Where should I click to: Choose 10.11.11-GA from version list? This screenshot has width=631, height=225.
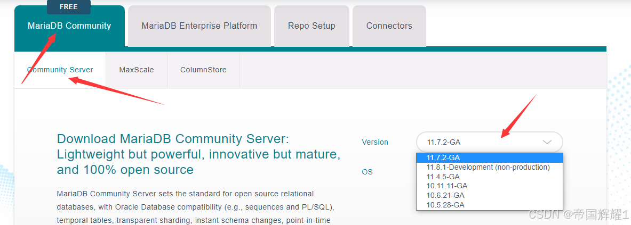tap(489, 186)
